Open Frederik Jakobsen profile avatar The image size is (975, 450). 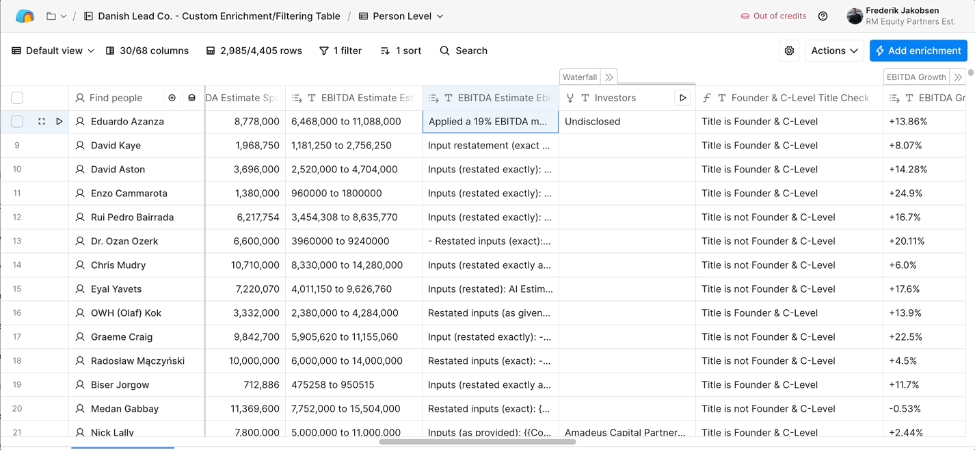click(855, 16)
